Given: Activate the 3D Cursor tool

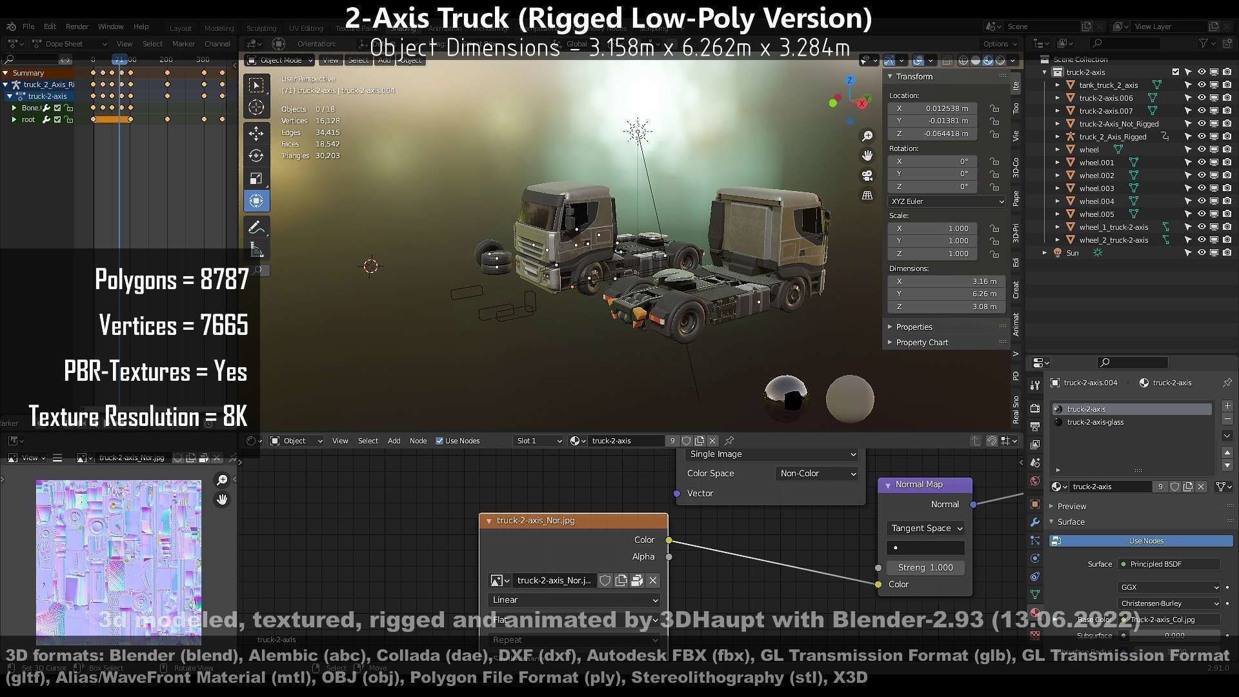Looking at the screenshot, I should [256, 108].
